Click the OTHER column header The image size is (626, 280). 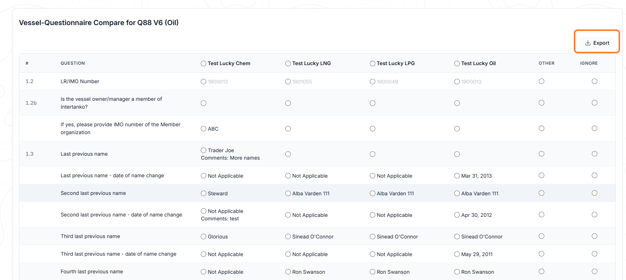click(x=547, y=63)
